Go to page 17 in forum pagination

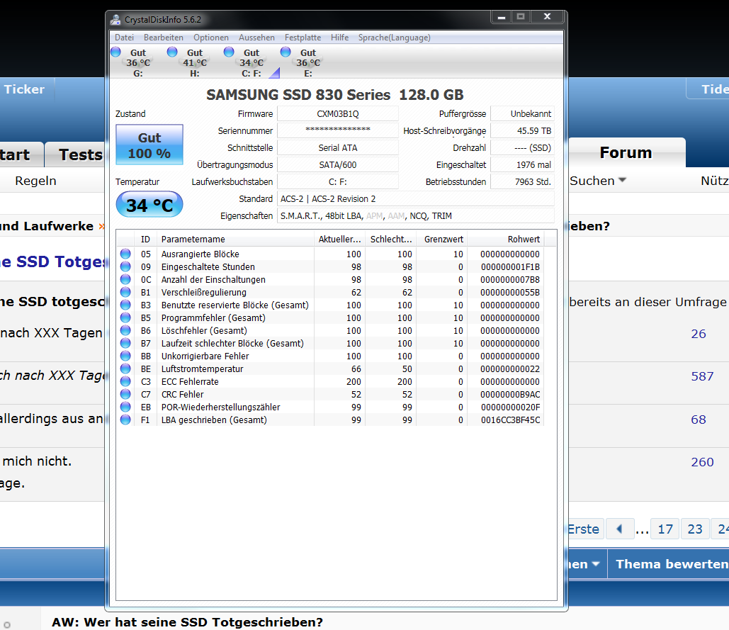pyautogui.click(x=665, y=529)
